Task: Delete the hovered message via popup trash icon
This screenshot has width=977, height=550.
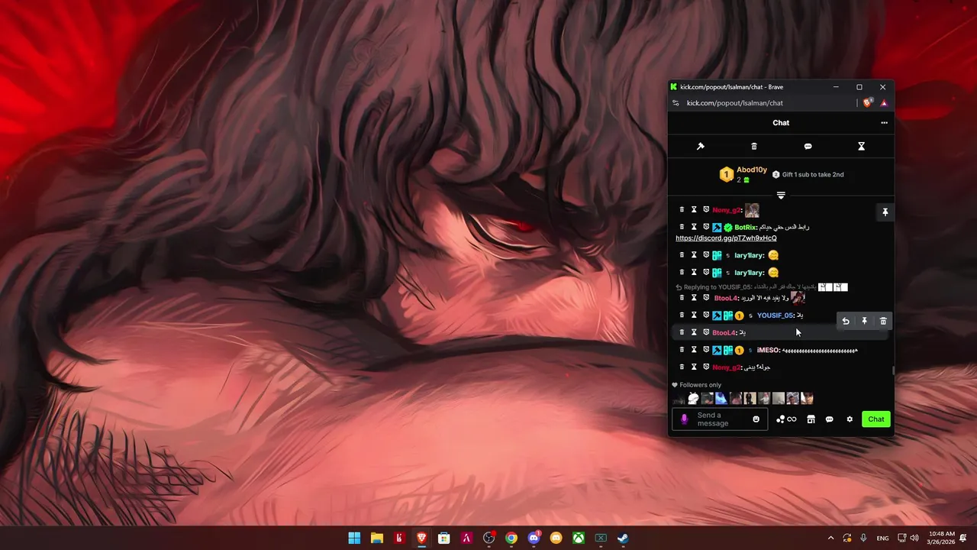Action: [883, 322]
